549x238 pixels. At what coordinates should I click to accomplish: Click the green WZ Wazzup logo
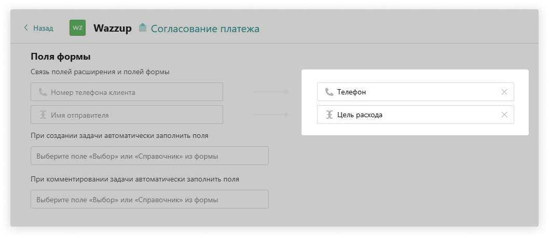[77, 28]
